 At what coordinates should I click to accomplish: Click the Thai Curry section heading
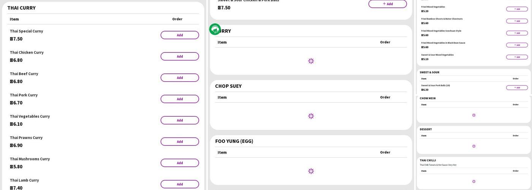[x=22, y=8]
